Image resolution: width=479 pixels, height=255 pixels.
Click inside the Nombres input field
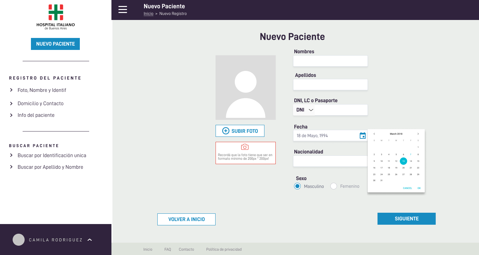pyautogui.click(x=330, y=61)
